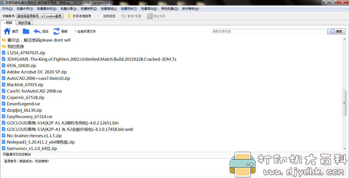Click file icon beside DesertLegend.rar
Image resolution: width=349 pixels, height=178 pixels.
point(3,104)
